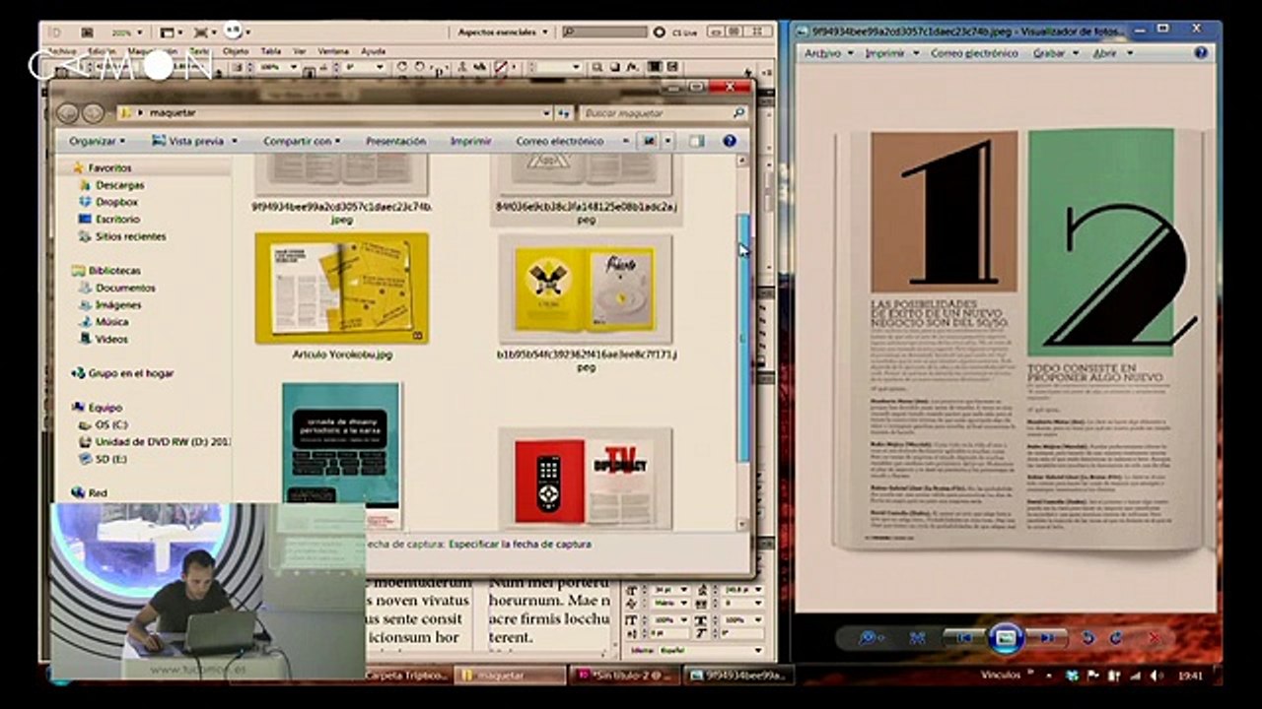Open Grabar menu in Photo Viewer
The image size is (1262, 709).
(1055, 53)
